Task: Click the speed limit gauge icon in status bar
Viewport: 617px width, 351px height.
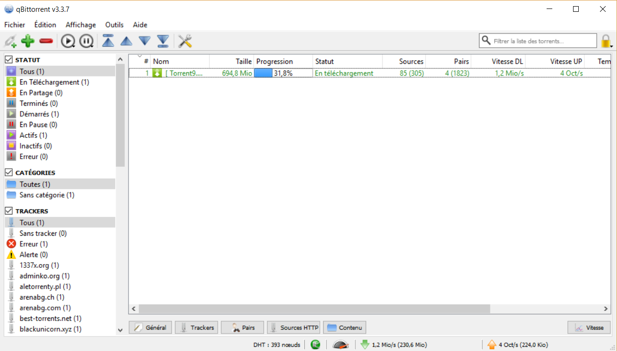Action: tap(340, 345)
